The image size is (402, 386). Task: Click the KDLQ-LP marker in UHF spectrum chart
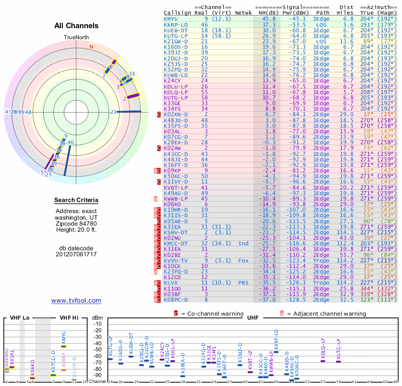click(x=323, y=360)
